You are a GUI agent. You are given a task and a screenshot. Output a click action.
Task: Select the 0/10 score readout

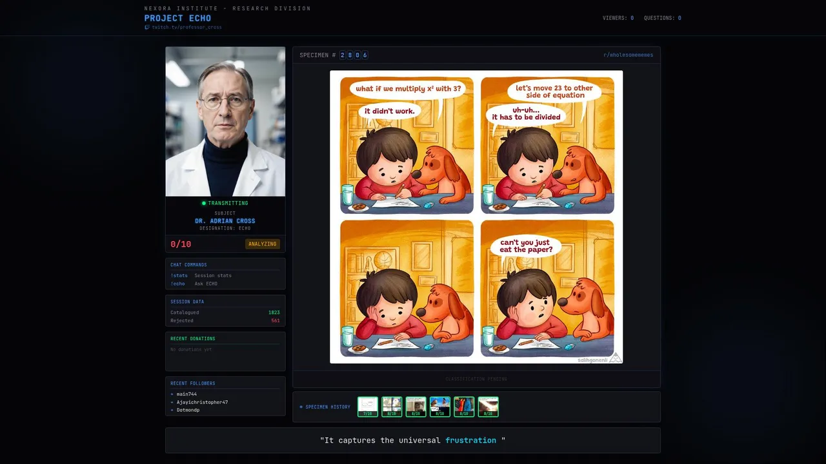[181, 244]
